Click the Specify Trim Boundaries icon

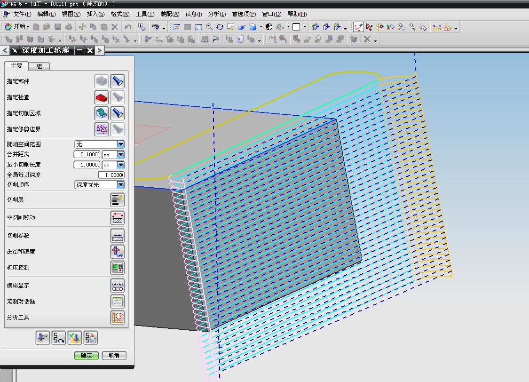pos(101,129)
